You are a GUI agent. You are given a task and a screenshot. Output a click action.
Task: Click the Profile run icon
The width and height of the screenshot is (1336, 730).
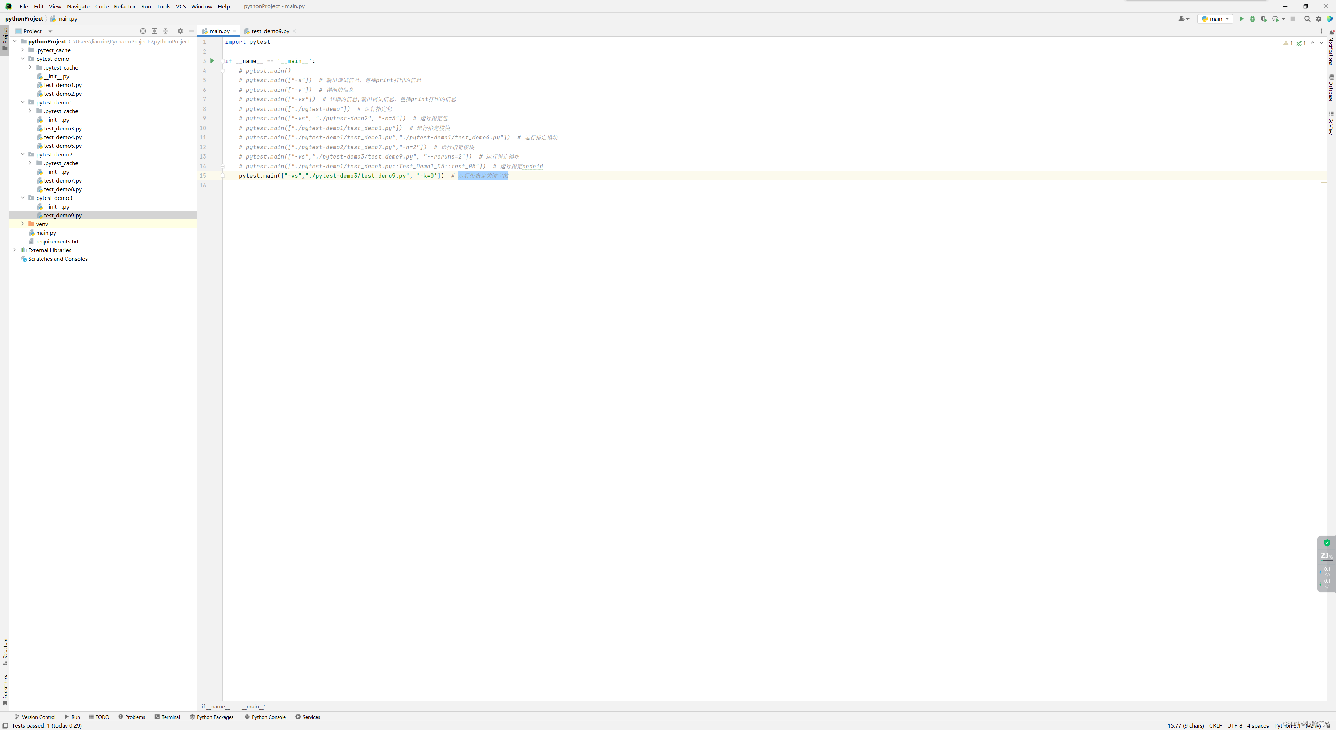coord(1275,19)
